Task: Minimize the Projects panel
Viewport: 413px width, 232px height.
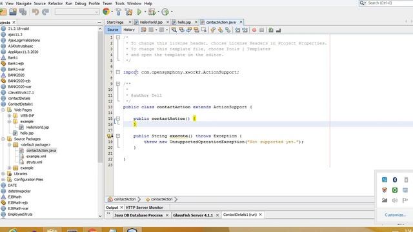Action: pyautogui.click(x=99, y=23)
